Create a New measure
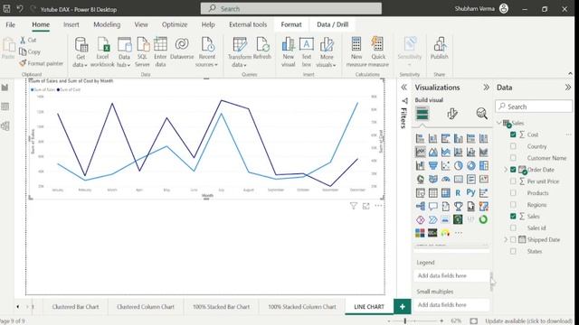This screenshot has width=579, height=325. tap(356, 52)
